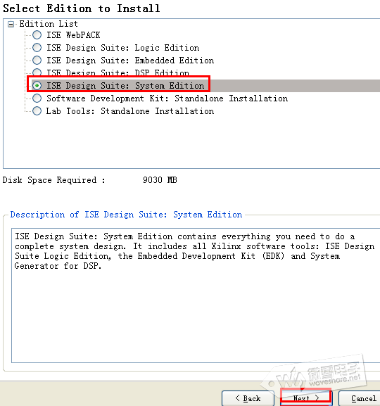380x406 pixels.
Task: Choose ISE Design Suite: Logic Edition
Action: pos(37,47)
